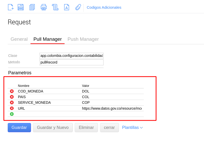204x144 pixels.
Task: Open the scroll log icon
Action: tap(55, 7)
